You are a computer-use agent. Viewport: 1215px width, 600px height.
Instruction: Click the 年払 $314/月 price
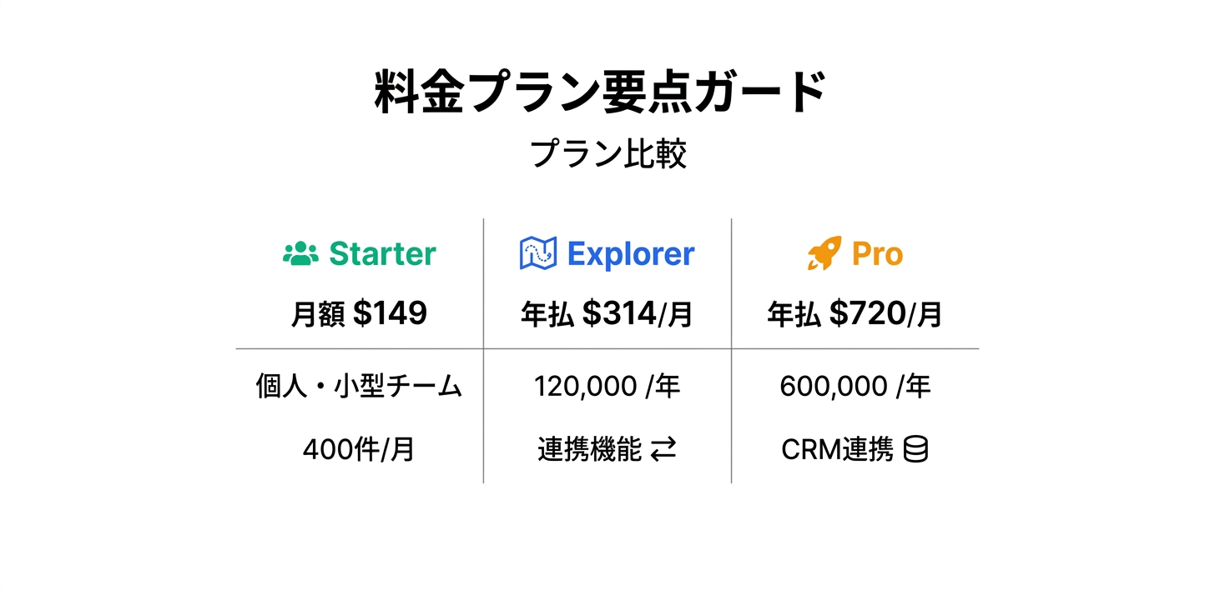(x=607, y=314)
